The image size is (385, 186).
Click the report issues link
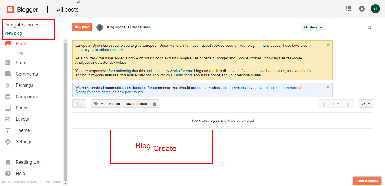132,92
